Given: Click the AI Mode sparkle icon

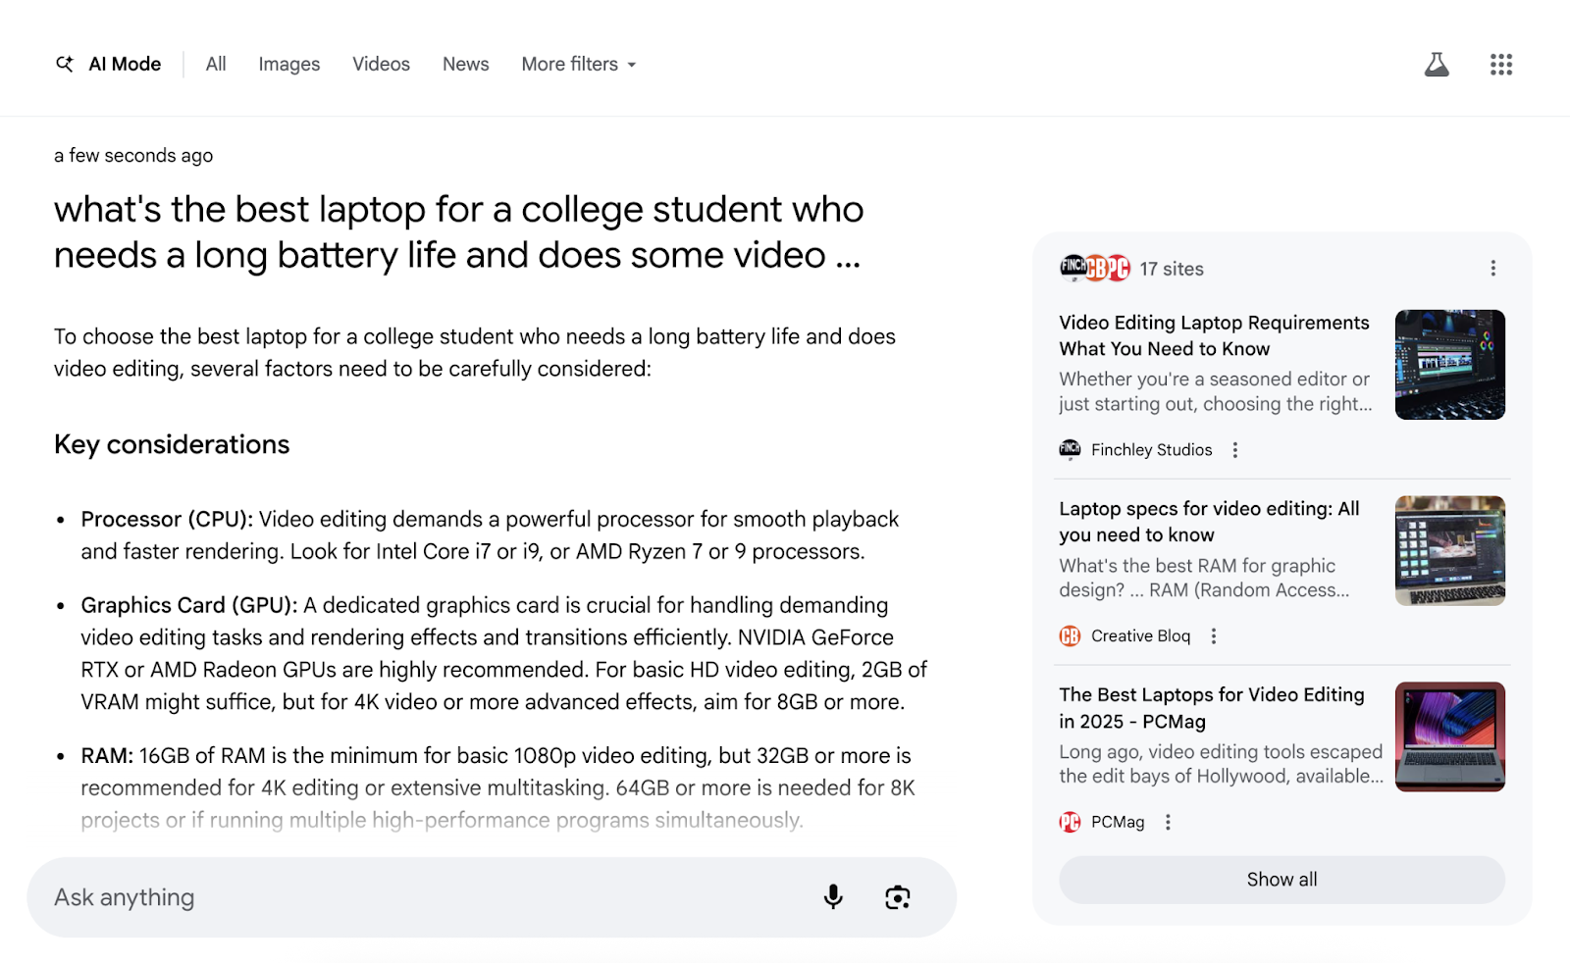Looking at the screenshot, I should point(65,64).
